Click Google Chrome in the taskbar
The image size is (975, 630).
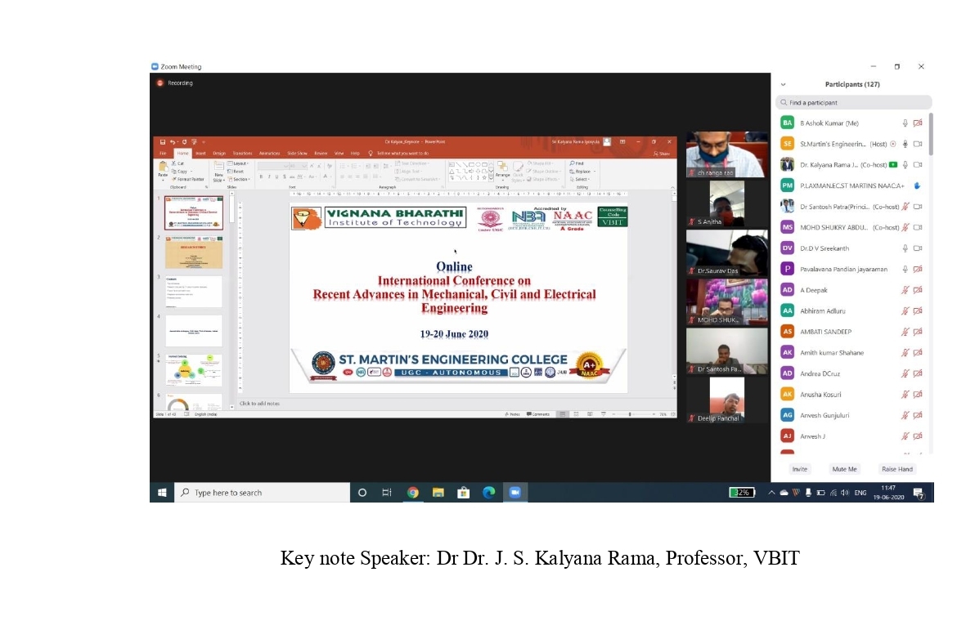[412, 493]
